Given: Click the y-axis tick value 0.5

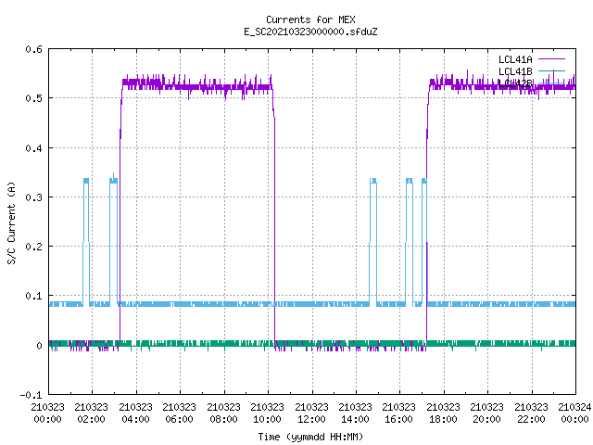Looking at the screenshot, I should (33, 98).
